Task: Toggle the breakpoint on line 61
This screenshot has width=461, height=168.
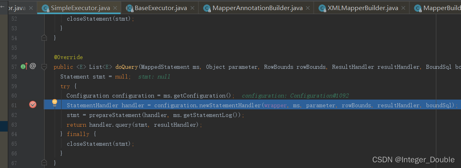Action: [x=33, y=104]
